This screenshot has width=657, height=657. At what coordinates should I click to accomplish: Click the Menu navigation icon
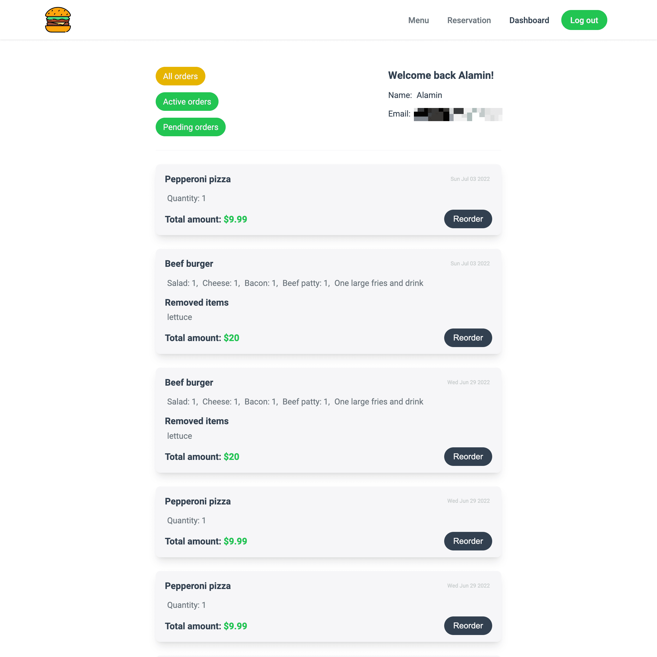pyautogui.click(x=418, y=20)
